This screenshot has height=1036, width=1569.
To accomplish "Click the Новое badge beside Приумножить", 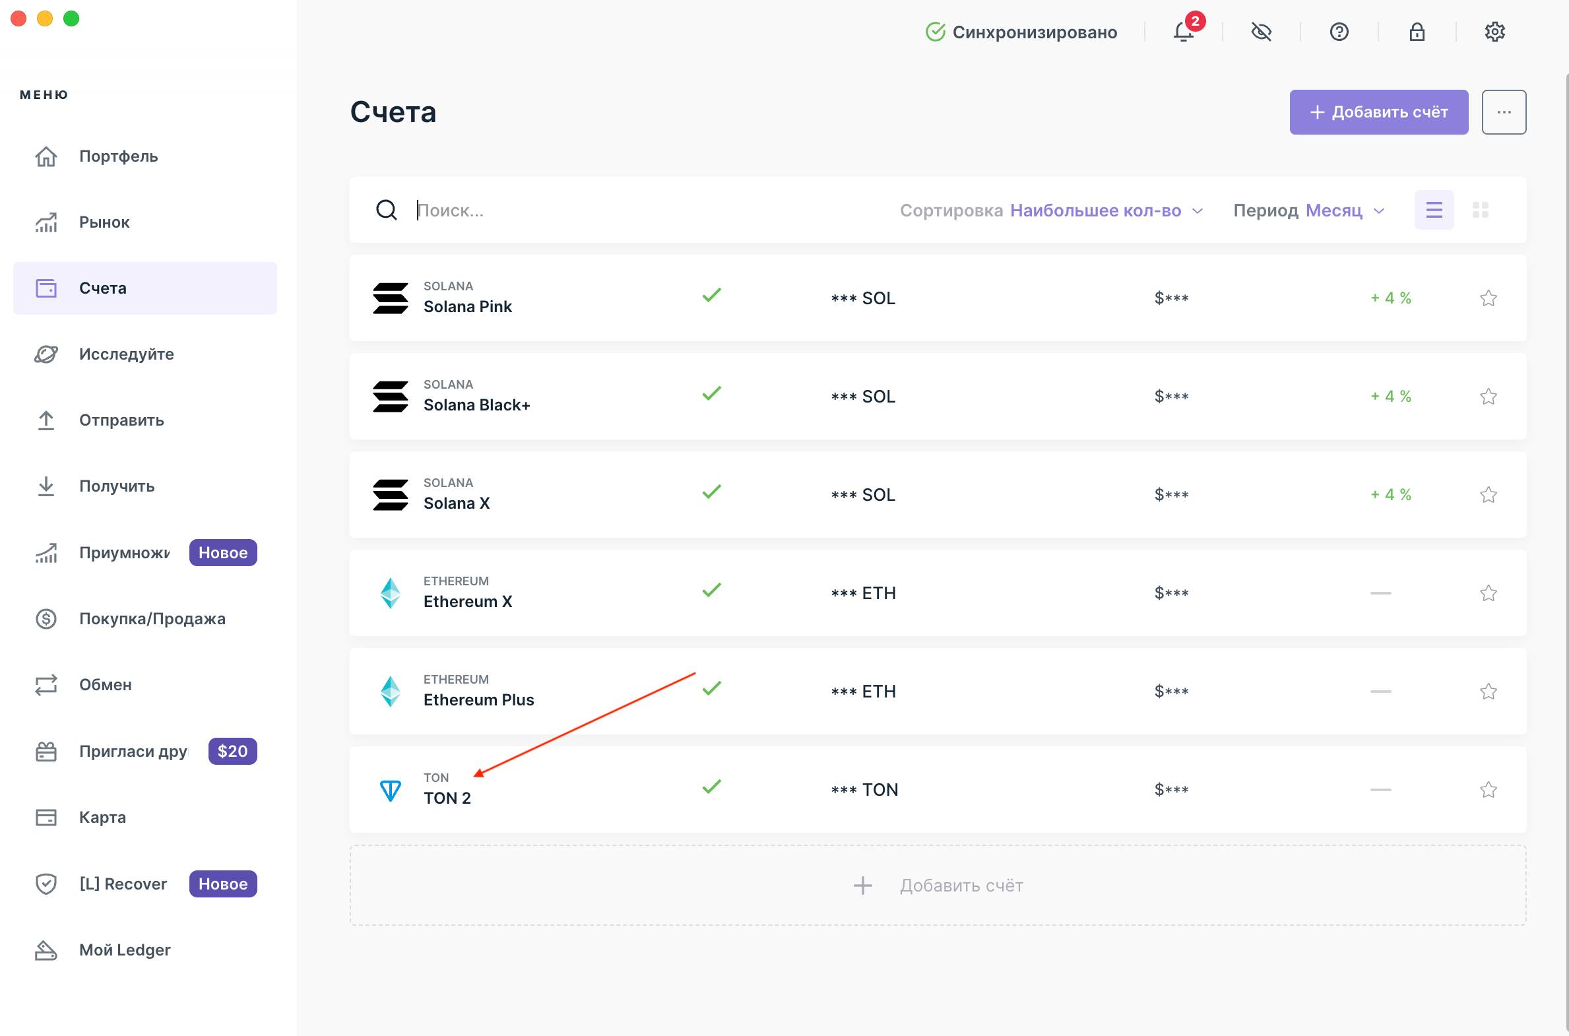I will [x=223, y=552].
